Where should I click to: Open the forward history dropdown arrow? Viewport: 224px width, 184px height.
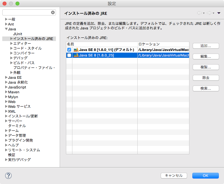point(213,13)
